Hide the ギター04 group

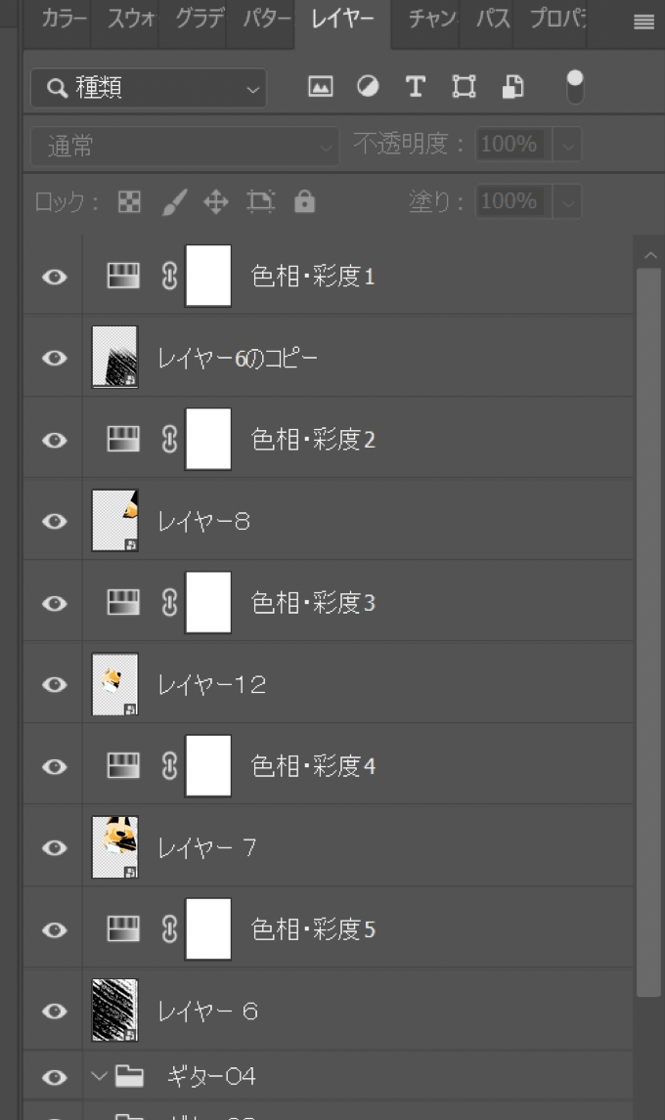[x=55, y=1077]
